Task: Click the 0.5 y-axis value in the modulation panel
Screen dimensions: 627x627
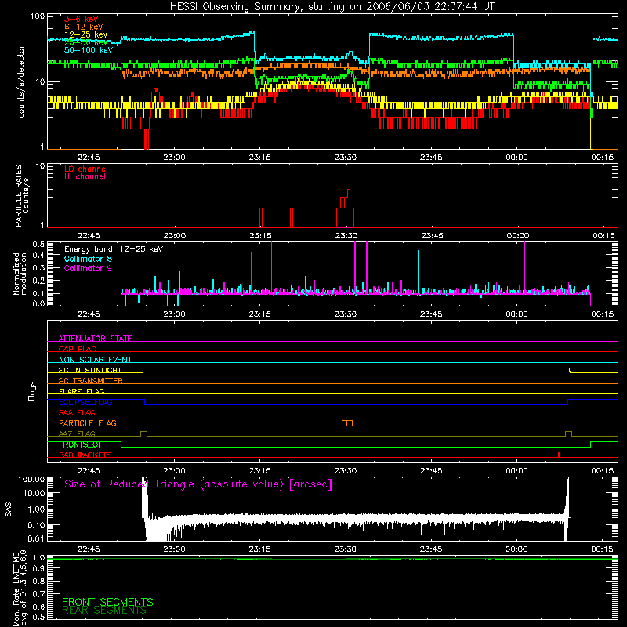Action: [x=38, y=244]
